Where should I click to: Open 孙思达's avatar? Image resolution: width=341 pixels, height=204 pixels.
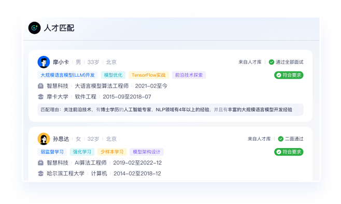point(44,139)
